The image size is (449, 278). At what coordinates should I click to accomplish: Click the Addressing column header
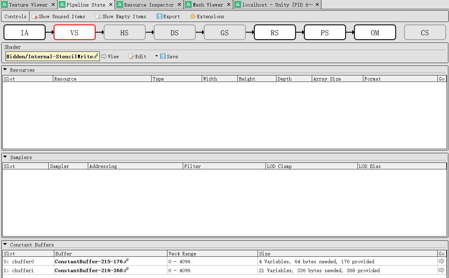point(135,166)
